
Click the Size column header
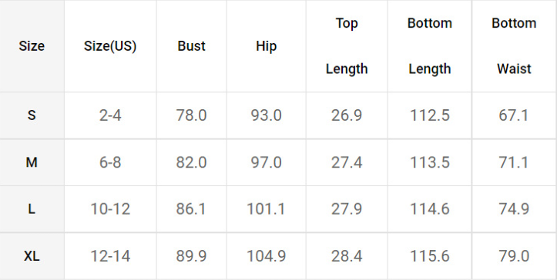pos(32,46)
